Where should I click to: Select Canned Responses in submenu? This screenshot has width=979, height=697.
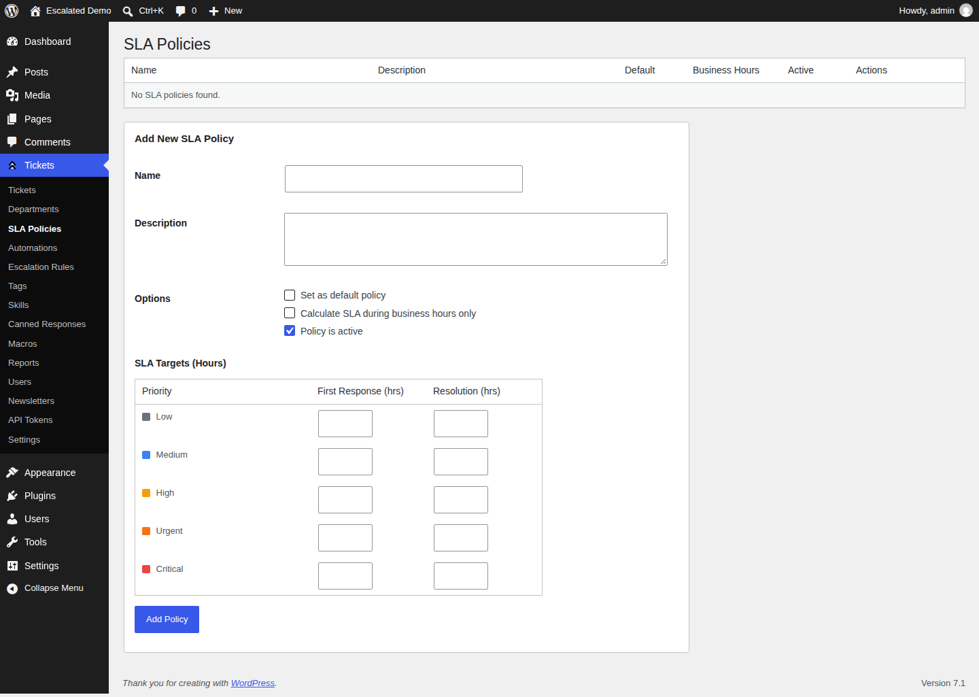47,324
